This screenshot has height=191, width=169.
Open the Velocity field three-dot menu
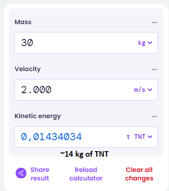click(x=154, y=69)
